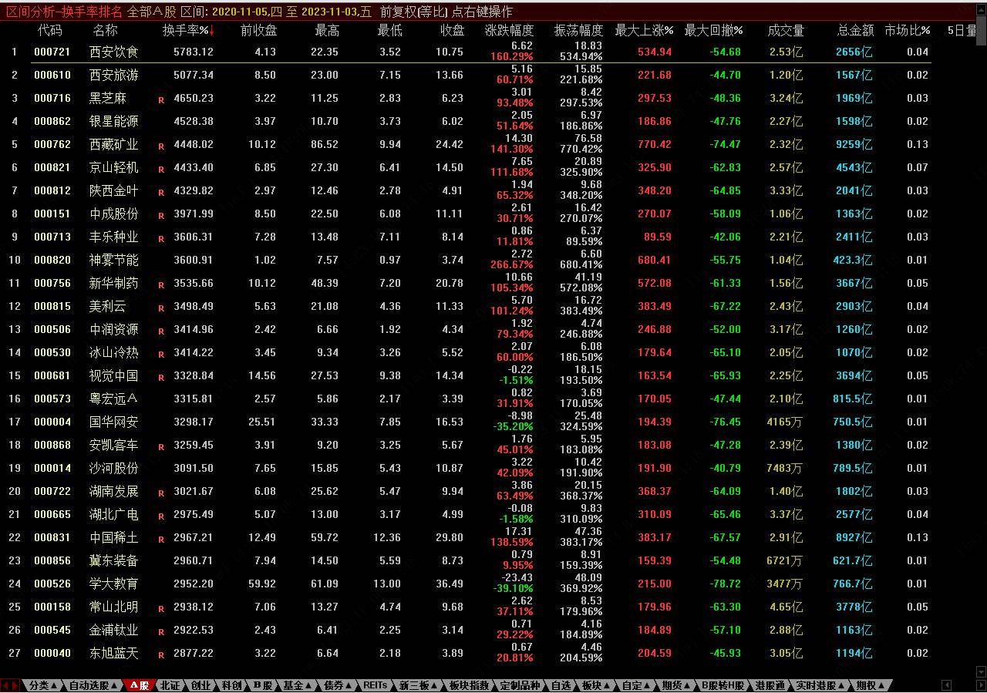The height and width of the screenshot is (693, 987).
Task: Click the vertical scroll down arrow
Action: coord(981,672)
